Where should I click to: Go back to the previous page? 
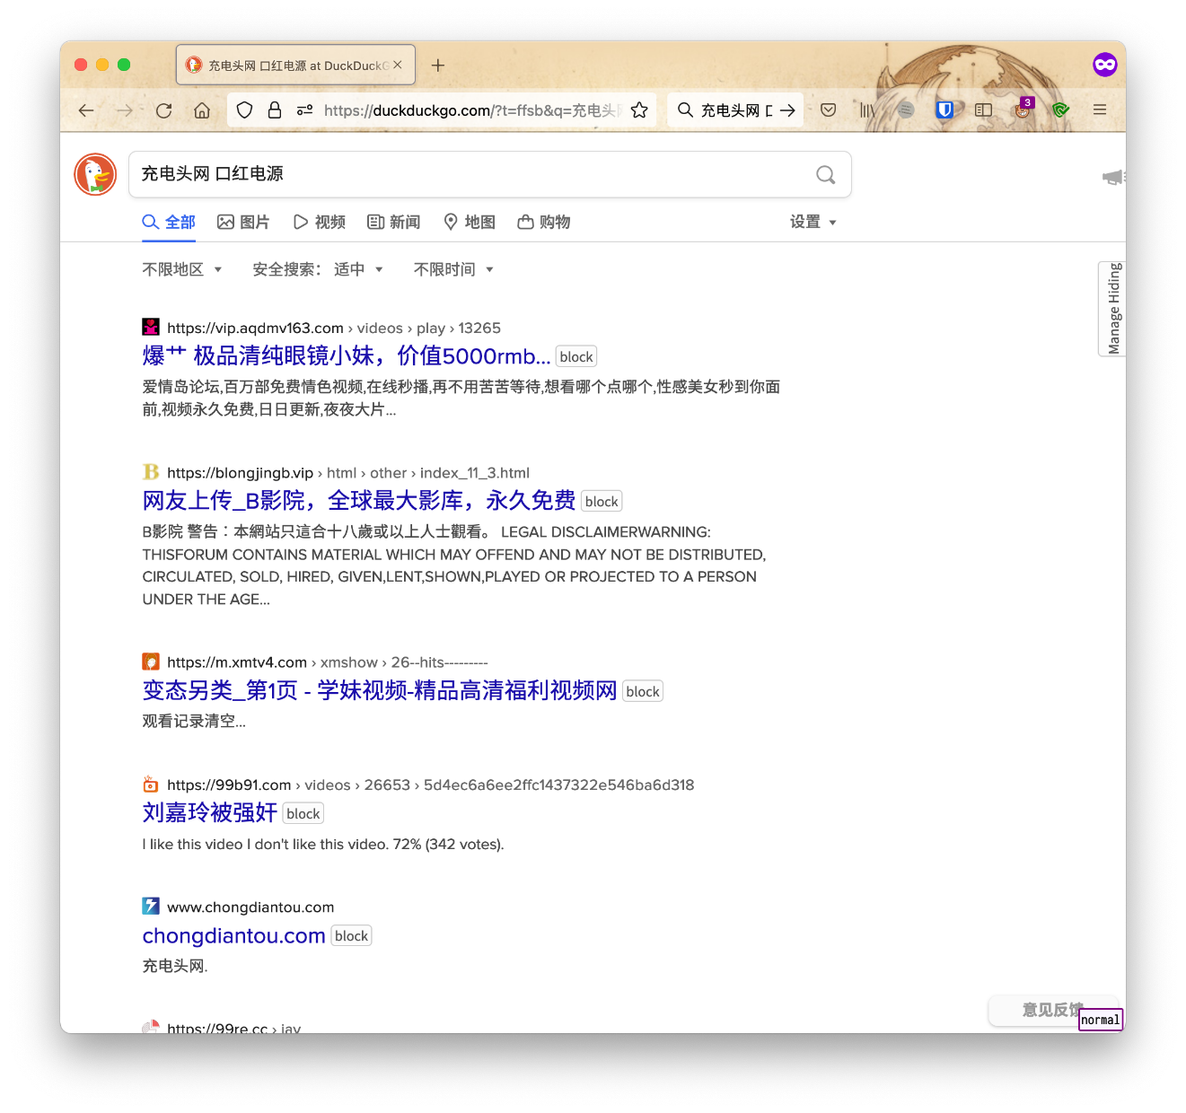click(x=86, y=110)
